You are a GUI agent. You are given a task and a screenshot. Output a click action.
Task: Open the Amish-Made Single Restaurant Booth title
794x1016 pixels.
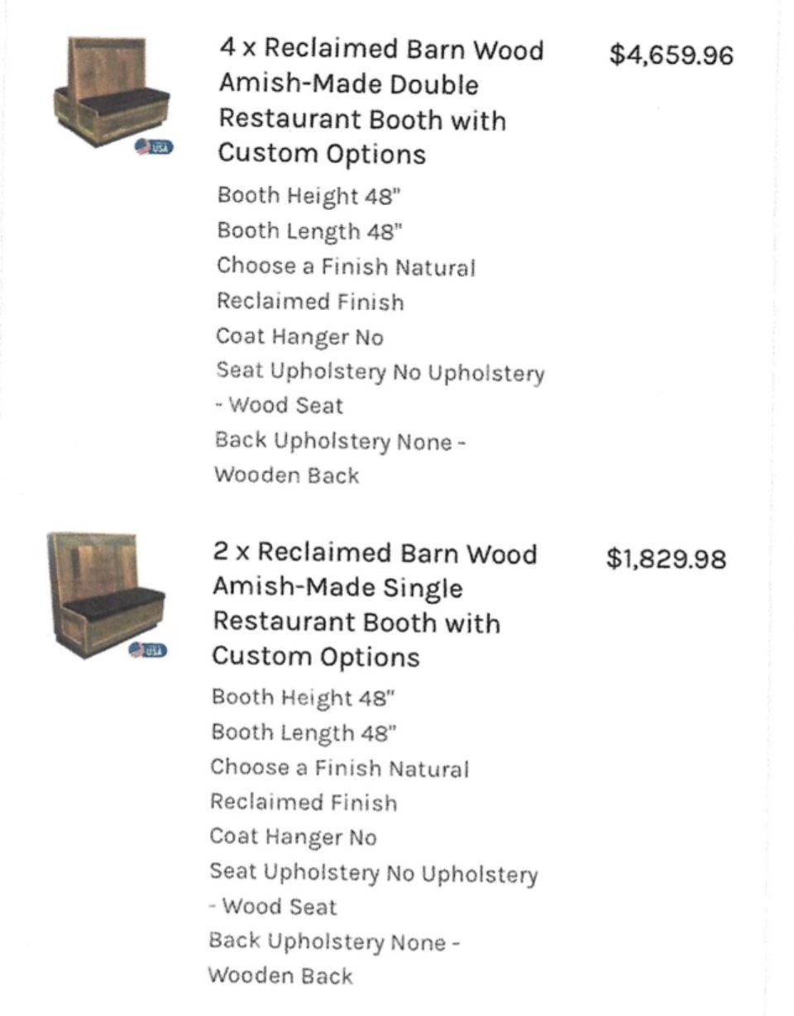(375, 604)
